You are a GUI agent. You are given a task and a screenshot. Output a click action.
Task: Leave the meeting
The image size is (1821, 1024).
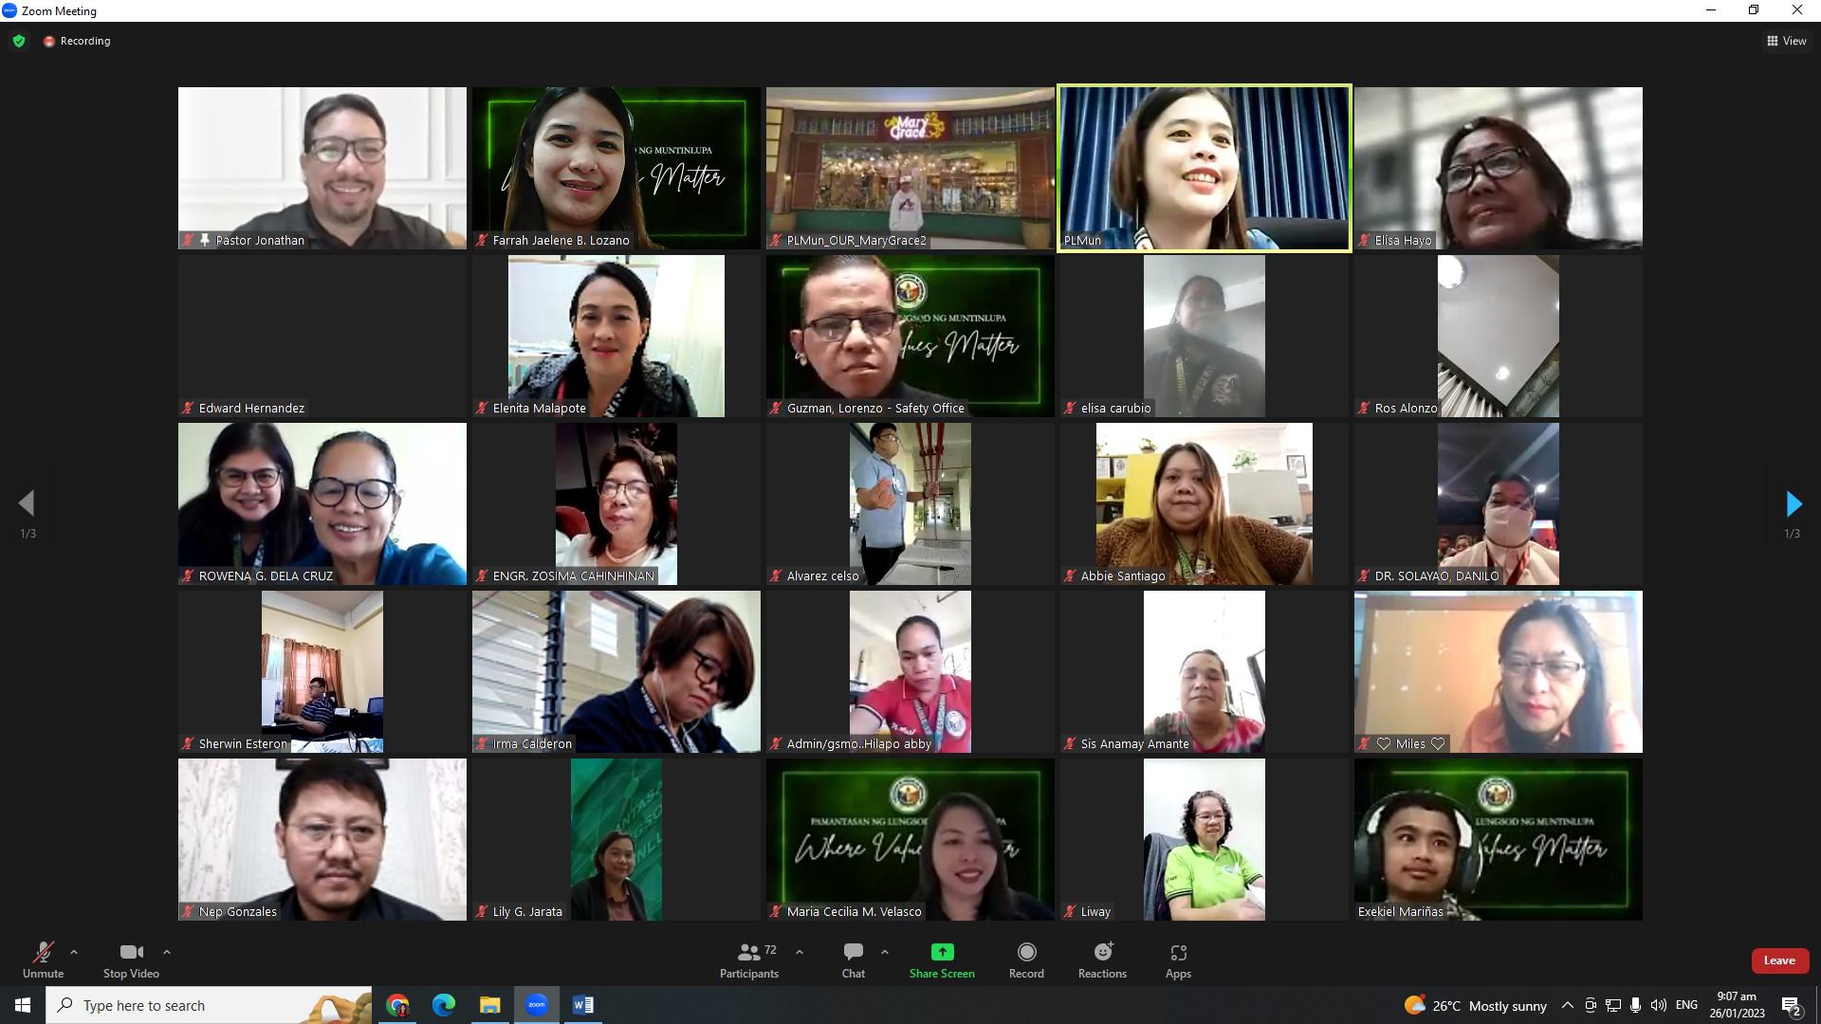tap(1779, 960)
